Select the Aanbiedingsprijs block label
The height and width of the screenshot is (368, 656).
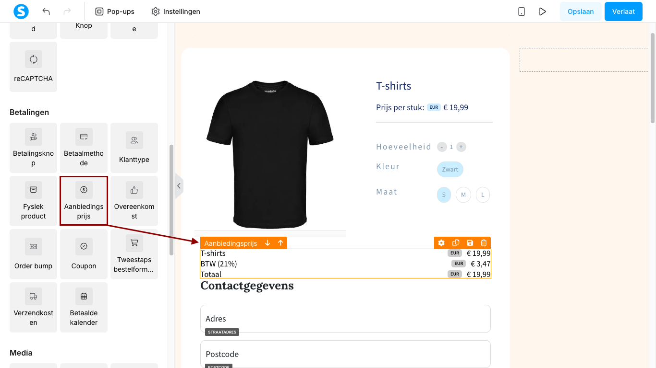coord(231,243)
